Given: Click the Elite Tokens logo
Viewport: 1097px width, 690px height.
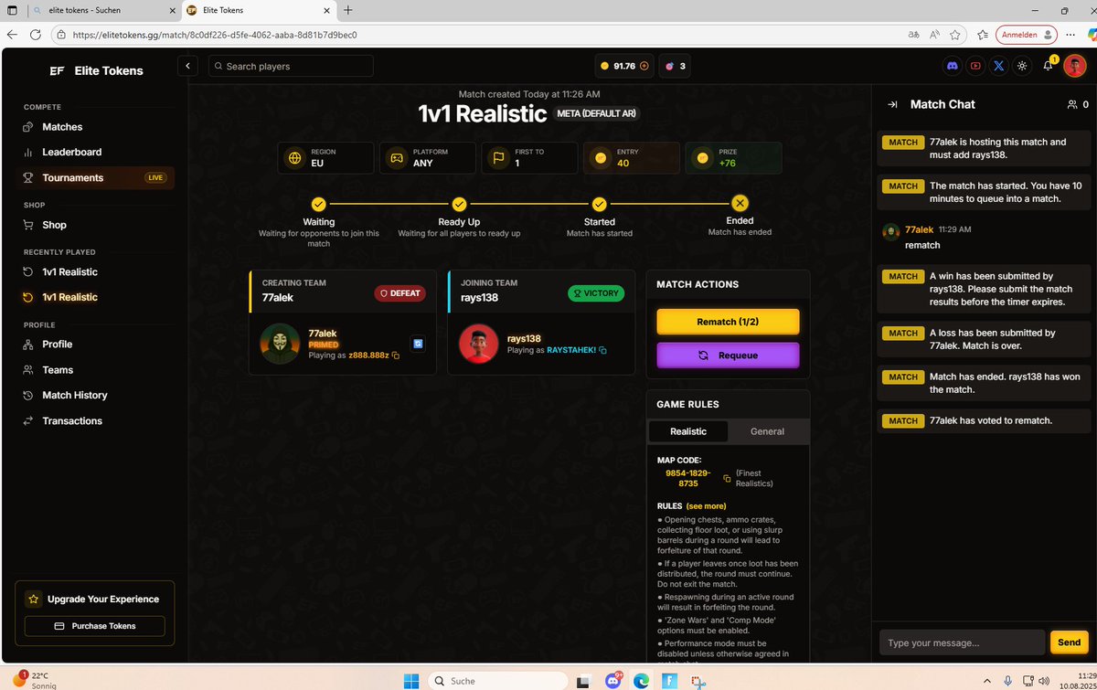Looking at the screenshot, I should (x=96, y=70).
